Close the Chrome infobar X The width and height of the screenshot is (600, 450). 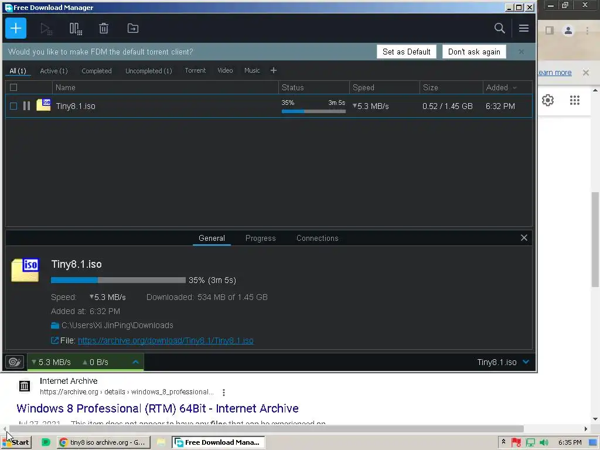[x=585, y=72]
